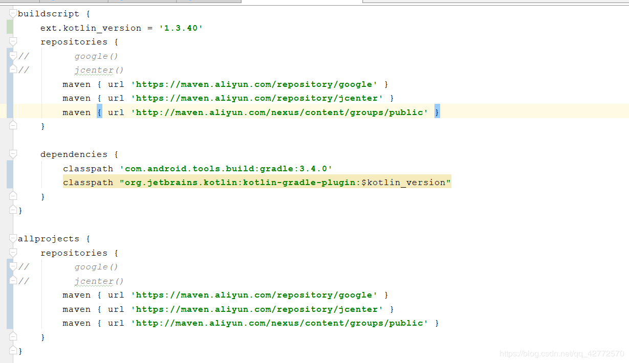The height and width of the screenshot is (363, 629).
Task: Click the version string '1.3.40'
Action: pos(181,28)
